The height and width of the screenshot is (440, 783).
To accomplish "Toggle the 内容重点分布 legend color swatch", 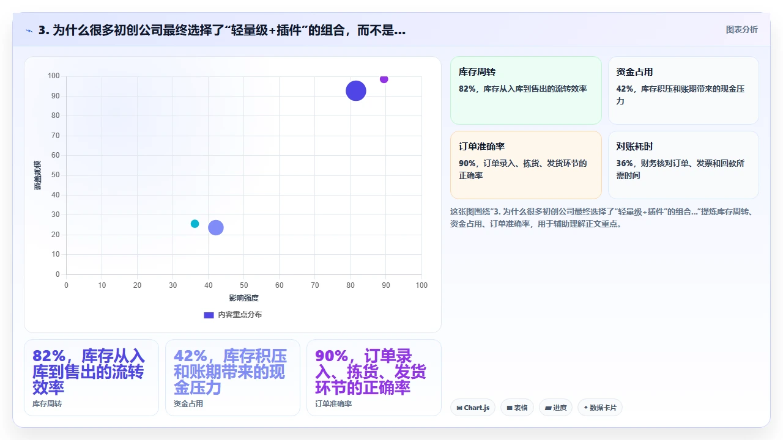I will click(209, 315).
